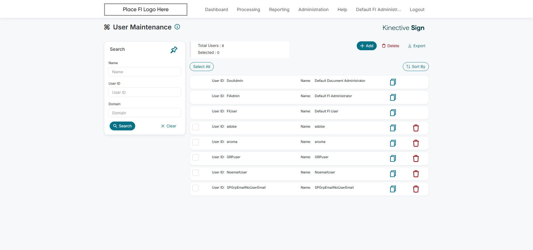Open the Default FI Administrator user menu
Screen dimensions: 533x250
coord(378,9)
